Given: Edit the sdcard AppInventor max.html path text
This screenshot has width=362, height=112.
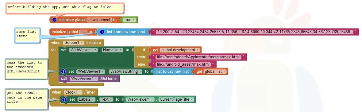Looking at the screenshot, I should tap(198, 57).
